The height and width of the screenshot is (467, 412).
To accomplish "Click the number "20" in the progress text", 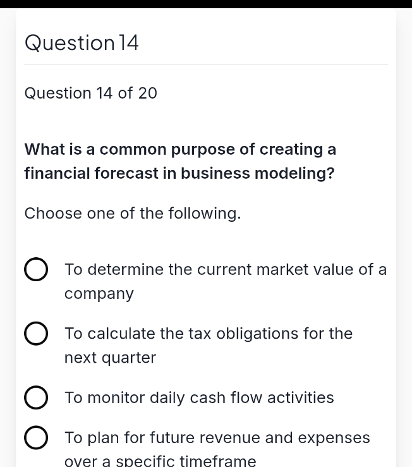I will pos(147,94).
